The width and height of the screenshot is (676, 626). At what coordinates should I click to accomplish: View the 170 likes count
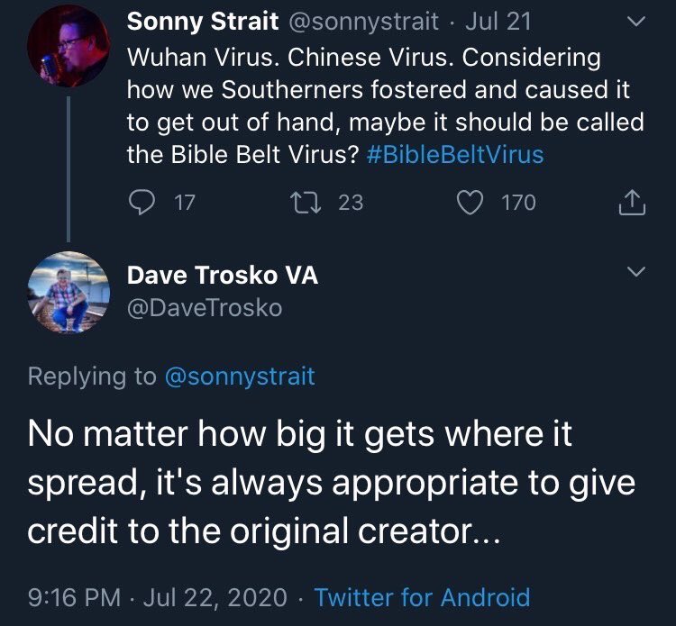click(518, 203)
